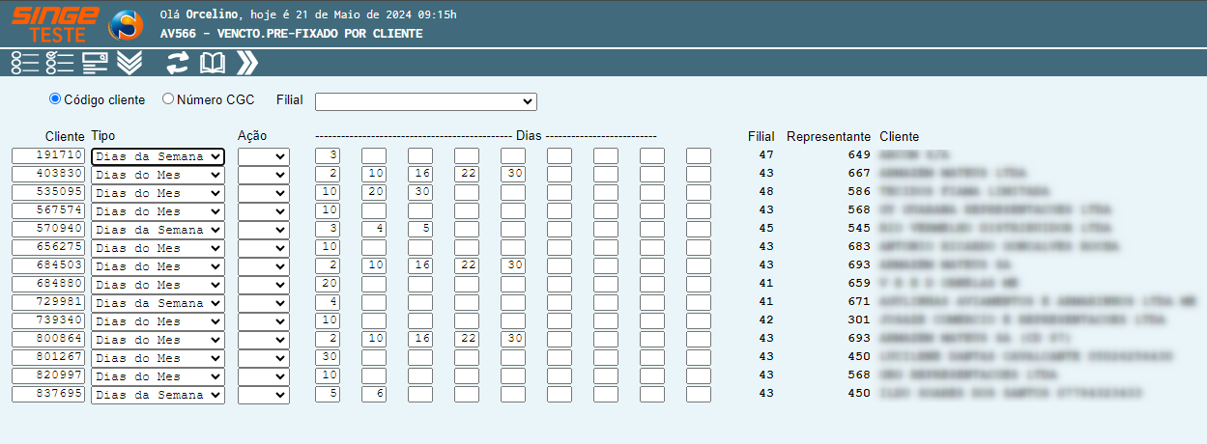The width and height of the screenshot is (1207, 444).
Task: Click the double right chevron icon
Action: coord(247,64)
